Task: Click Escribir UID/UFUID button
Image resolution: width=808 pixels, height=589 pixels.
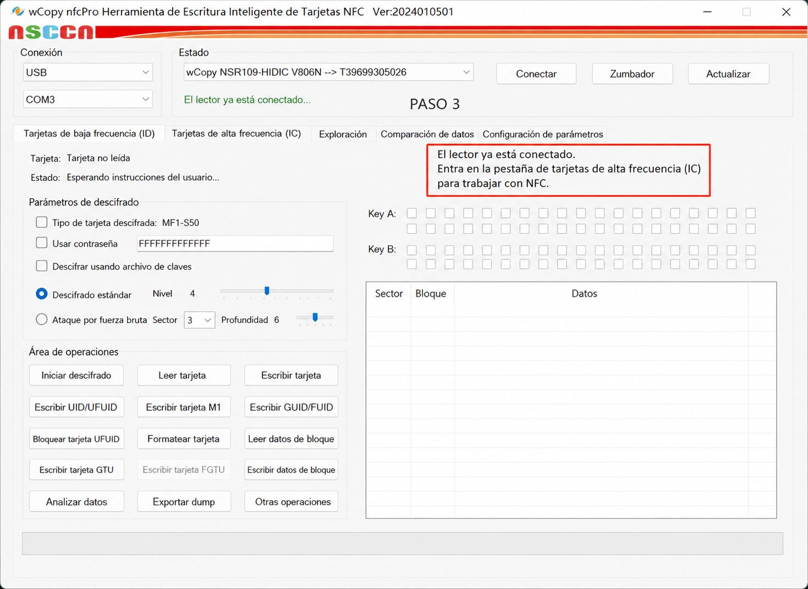Action: coord(76,408)
